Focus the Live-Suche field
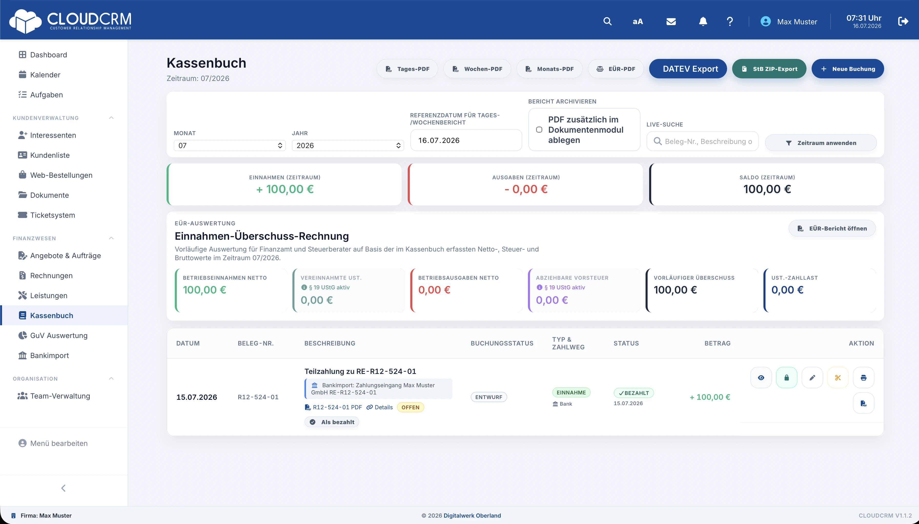Image resolution: width=919 pixels, height=524 pixels. click(702, 141)
